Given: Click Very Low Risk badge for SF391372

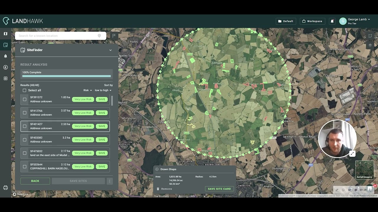Looking at the screenshot, I should (x=83, y=100).
